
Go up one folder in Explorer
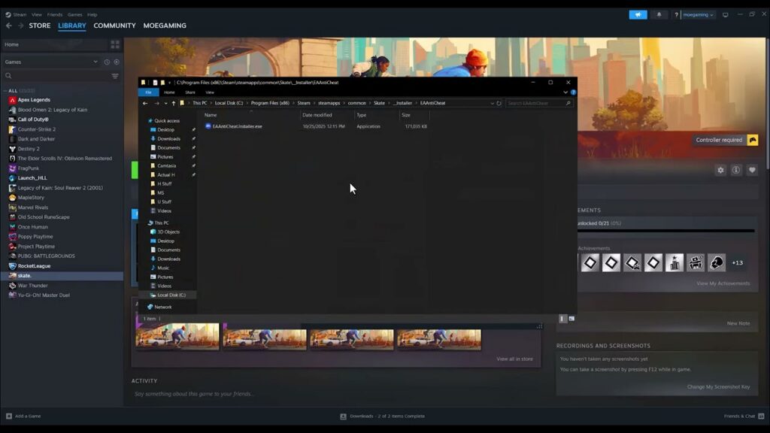pyautogui.click(x=174, y=103)
